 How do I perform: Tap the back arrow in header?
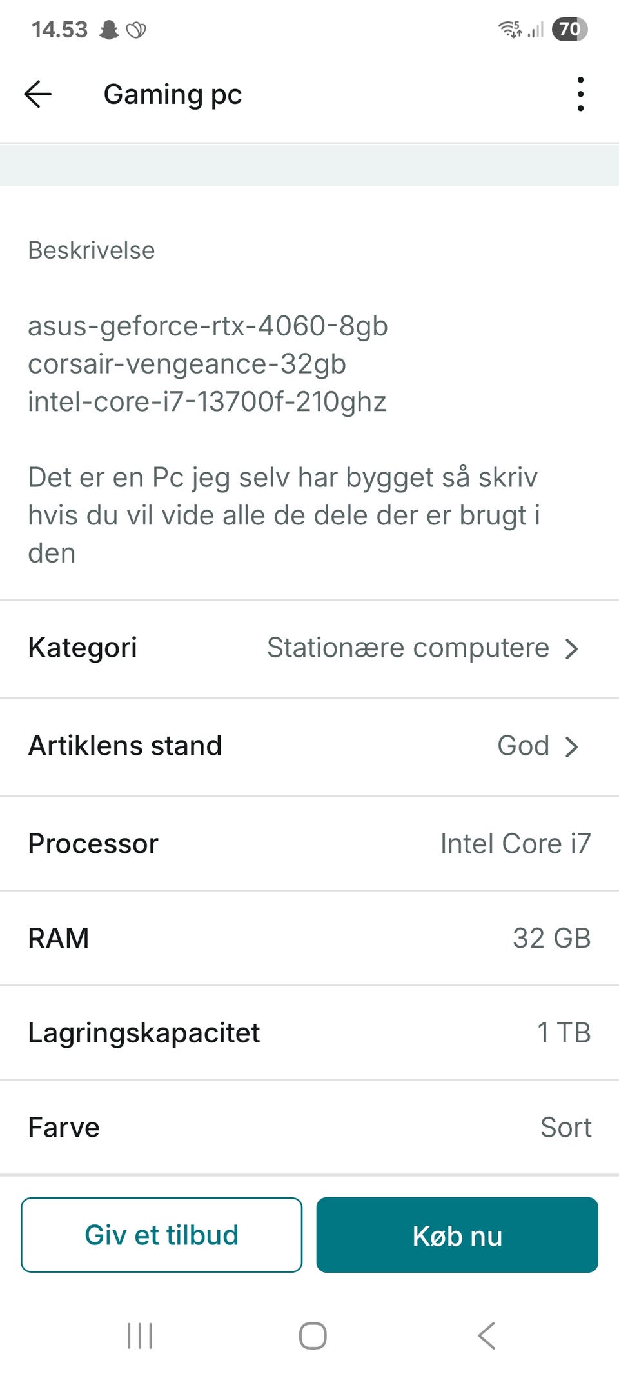pyautogui.click(x=38, y=94)
